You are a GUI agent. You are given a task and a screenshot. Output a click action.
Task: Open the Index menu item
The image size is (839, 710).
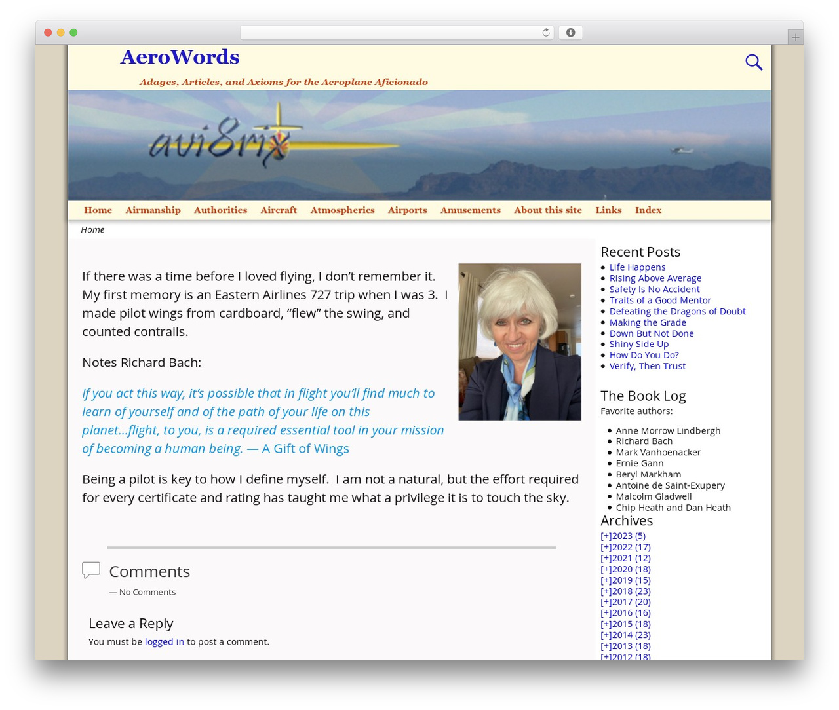coord(648,210)
